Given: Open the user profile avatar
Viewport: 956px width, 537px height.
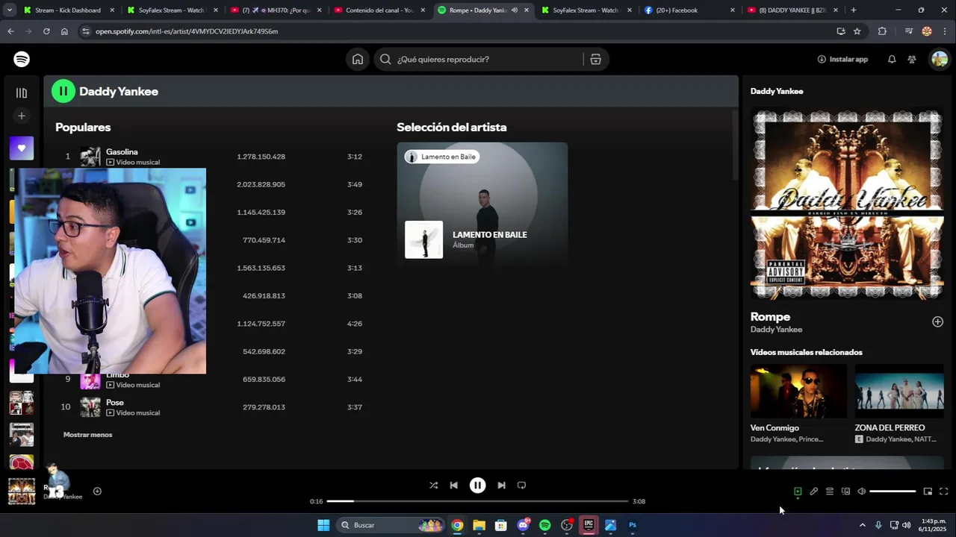Looking at the screenshot, I should 939,59.
